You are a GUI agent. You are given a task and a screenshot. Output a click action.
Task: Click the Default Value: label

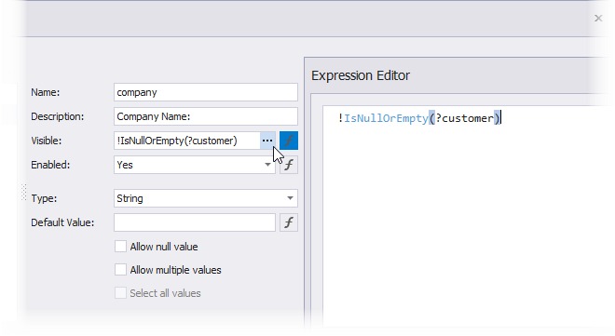[62, 222]
